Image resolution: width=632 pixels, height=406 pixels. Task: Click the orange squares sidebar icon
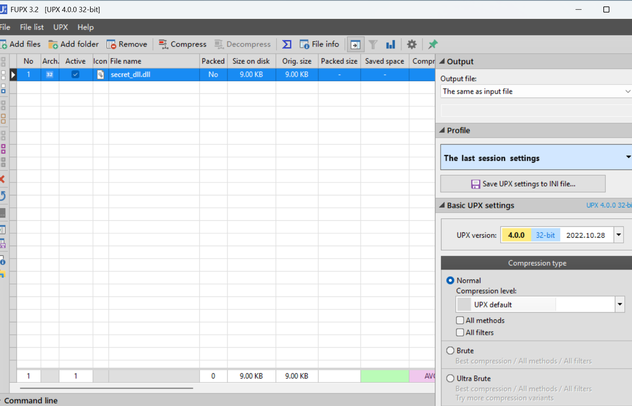[3, 118]
